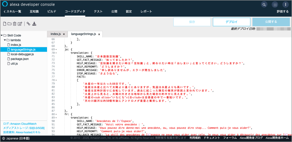Viewport: 292px width, 142px height.
Task: Click the grey square header icon
Action: tap(275, 4)
